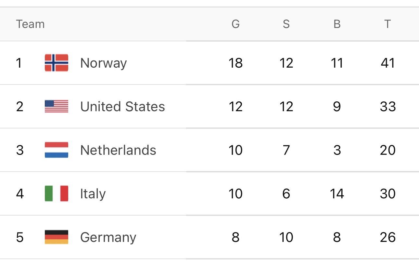The width and height of the screenshot is (419, 265).
Task: Click the Norway flag icon
Action: (57, 63)
